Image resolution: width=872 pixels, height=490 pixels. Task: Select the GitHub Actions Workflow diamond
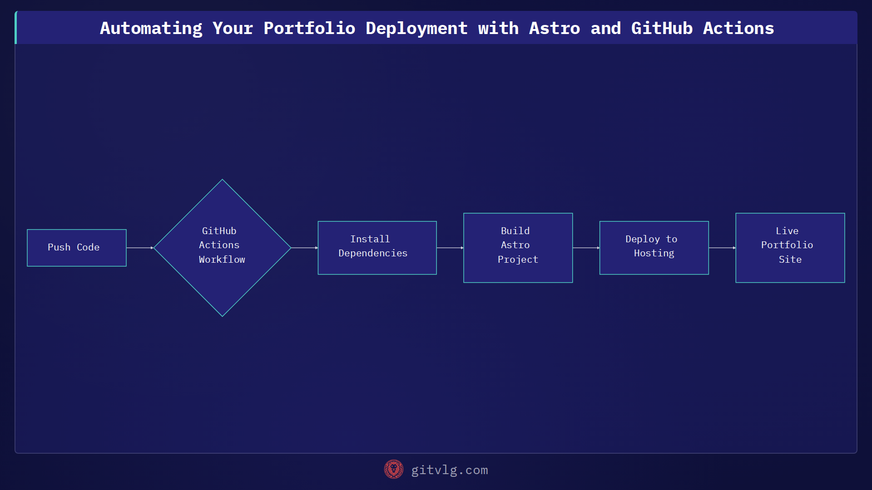coord(222,248)
